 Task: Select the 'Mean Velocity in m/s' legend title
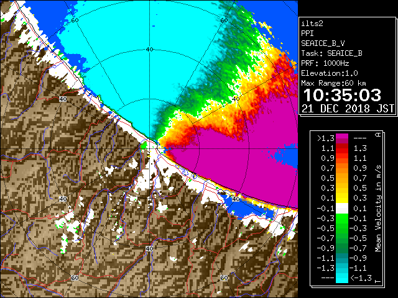(378, 209)
